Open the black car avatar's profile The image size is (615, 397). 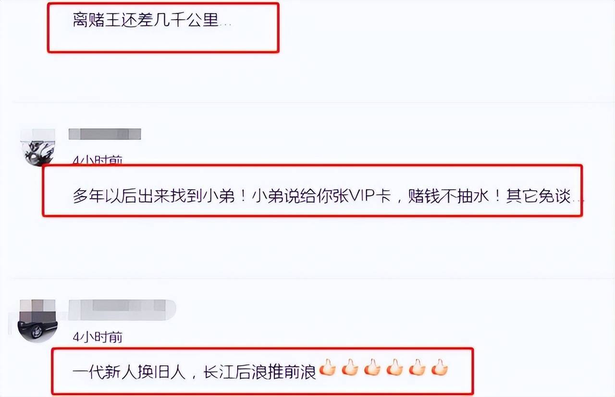click(x=38, y=320)
